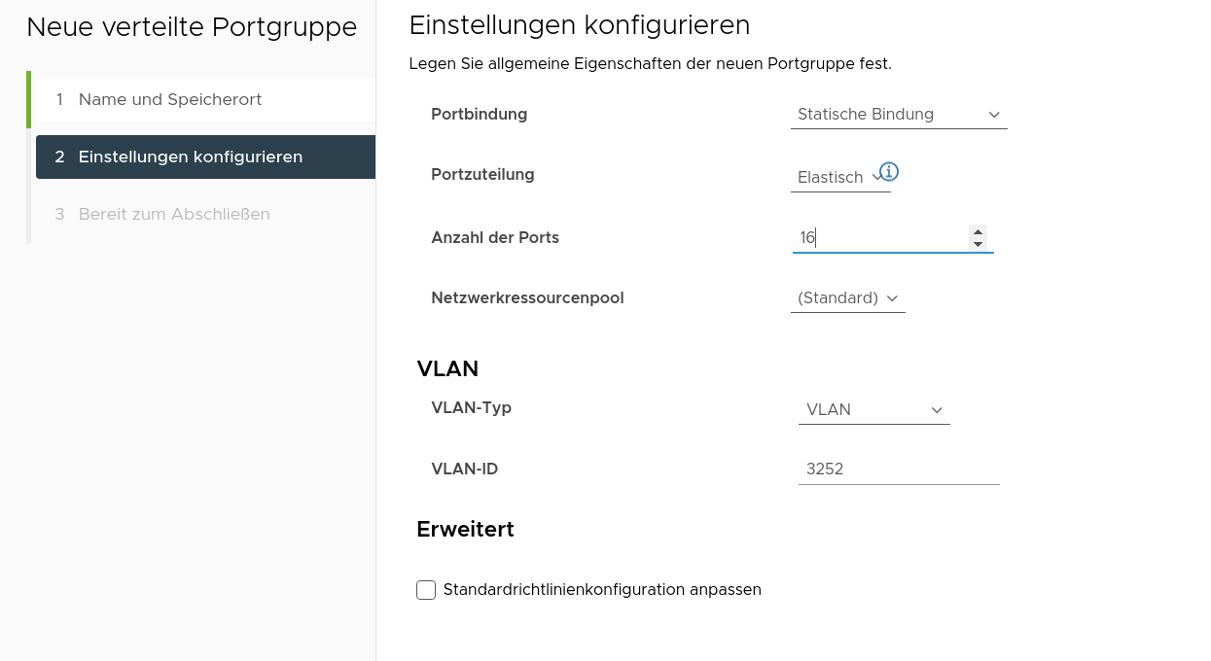
Task: Increase port count with up arrow
Action: (978, 231)
